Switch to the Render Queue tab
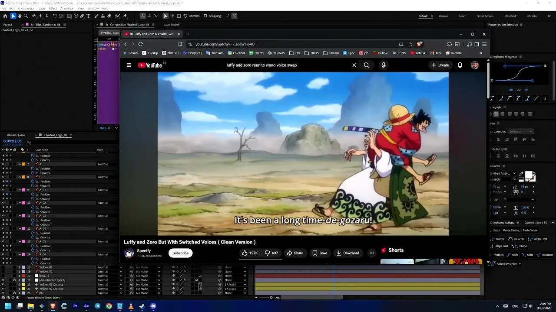556x312 pixels. point(16,135)
